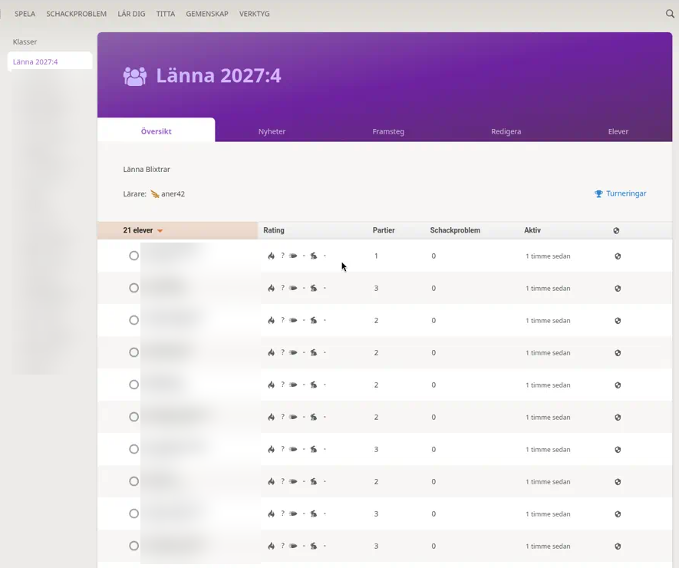679x568 pixels.
Task: Click the shield icon in the second student row
Action: pyautogui.click(x=618, y=289)
